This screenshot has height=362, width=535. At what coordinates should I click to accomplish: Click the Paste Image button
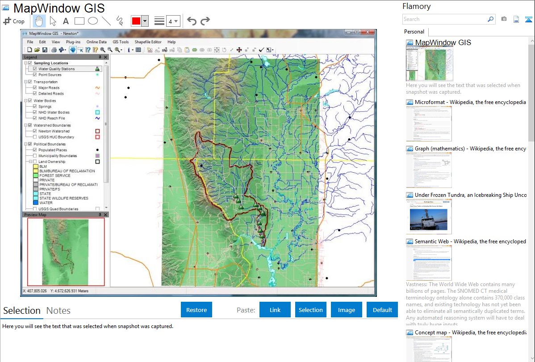point(347,310)
